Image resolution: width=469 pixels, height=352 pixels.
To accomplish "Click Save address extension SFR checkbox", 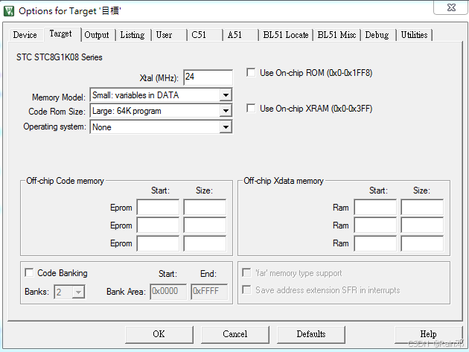I will 246,289.
